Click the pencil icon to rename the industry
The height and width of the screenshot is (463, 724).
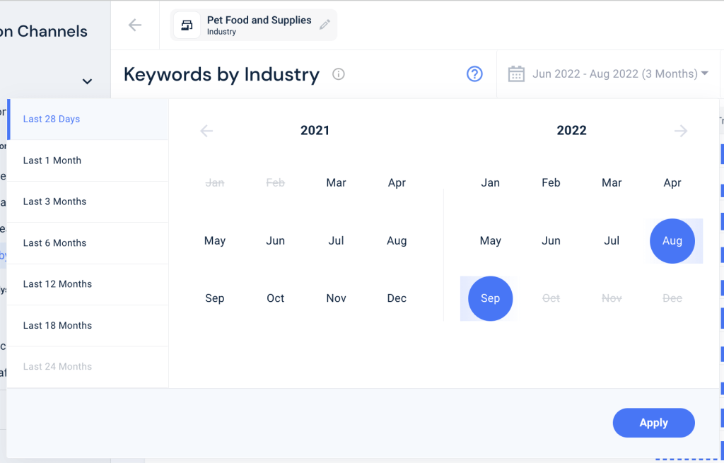coord(325,23)
